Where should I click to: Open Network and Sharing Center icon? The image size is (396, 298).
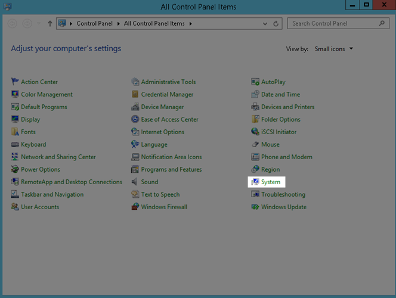[x=15, y=157]
